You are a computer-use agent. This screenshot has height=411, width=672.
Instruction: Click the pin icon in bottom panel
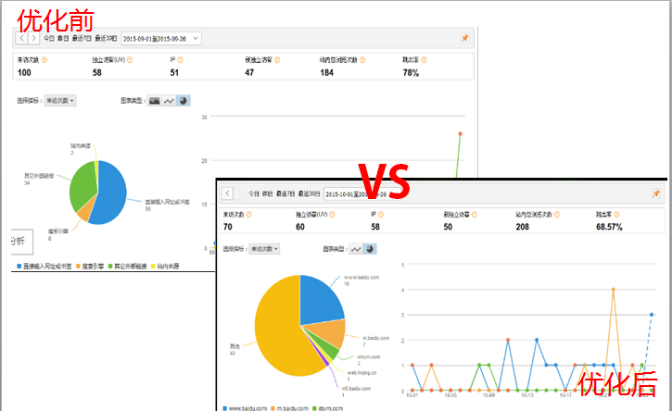coord(656,194)
